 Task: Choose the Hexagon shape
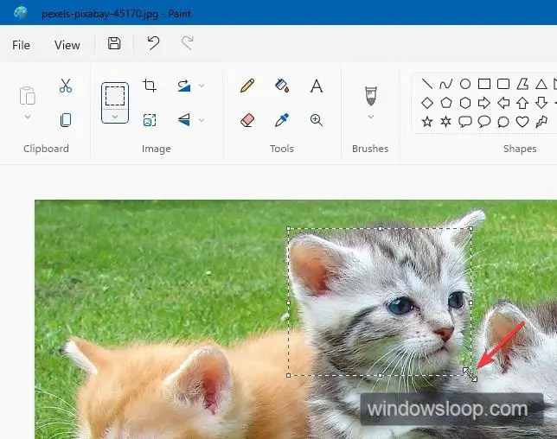coord(465,103)
